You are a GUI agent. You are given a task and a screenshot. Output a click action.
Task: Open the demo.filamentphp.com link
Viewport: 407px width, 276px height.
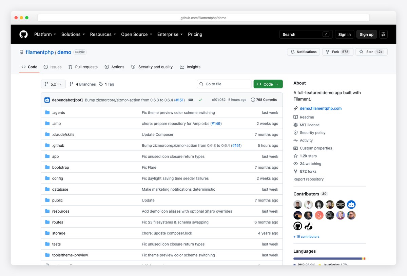321,108
